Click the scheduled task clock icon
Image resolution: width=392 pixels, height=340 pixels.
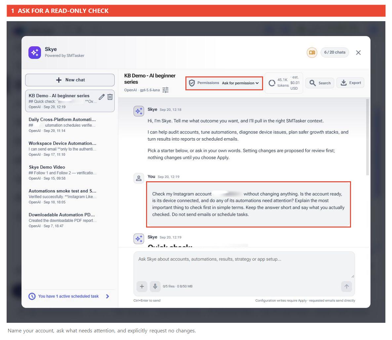[x=32, y=296]
